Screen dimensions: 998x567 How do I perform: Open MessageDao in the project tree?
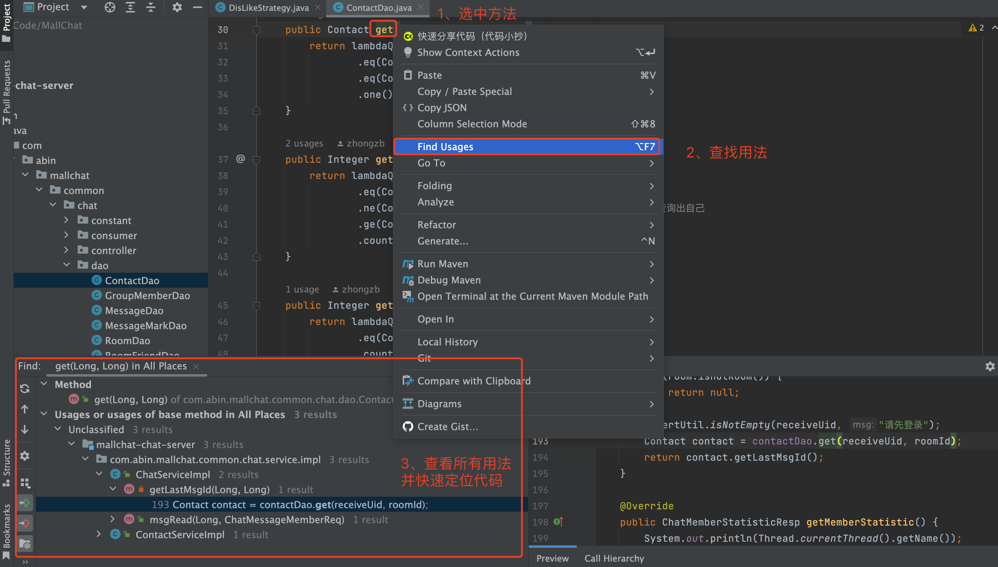134,310
